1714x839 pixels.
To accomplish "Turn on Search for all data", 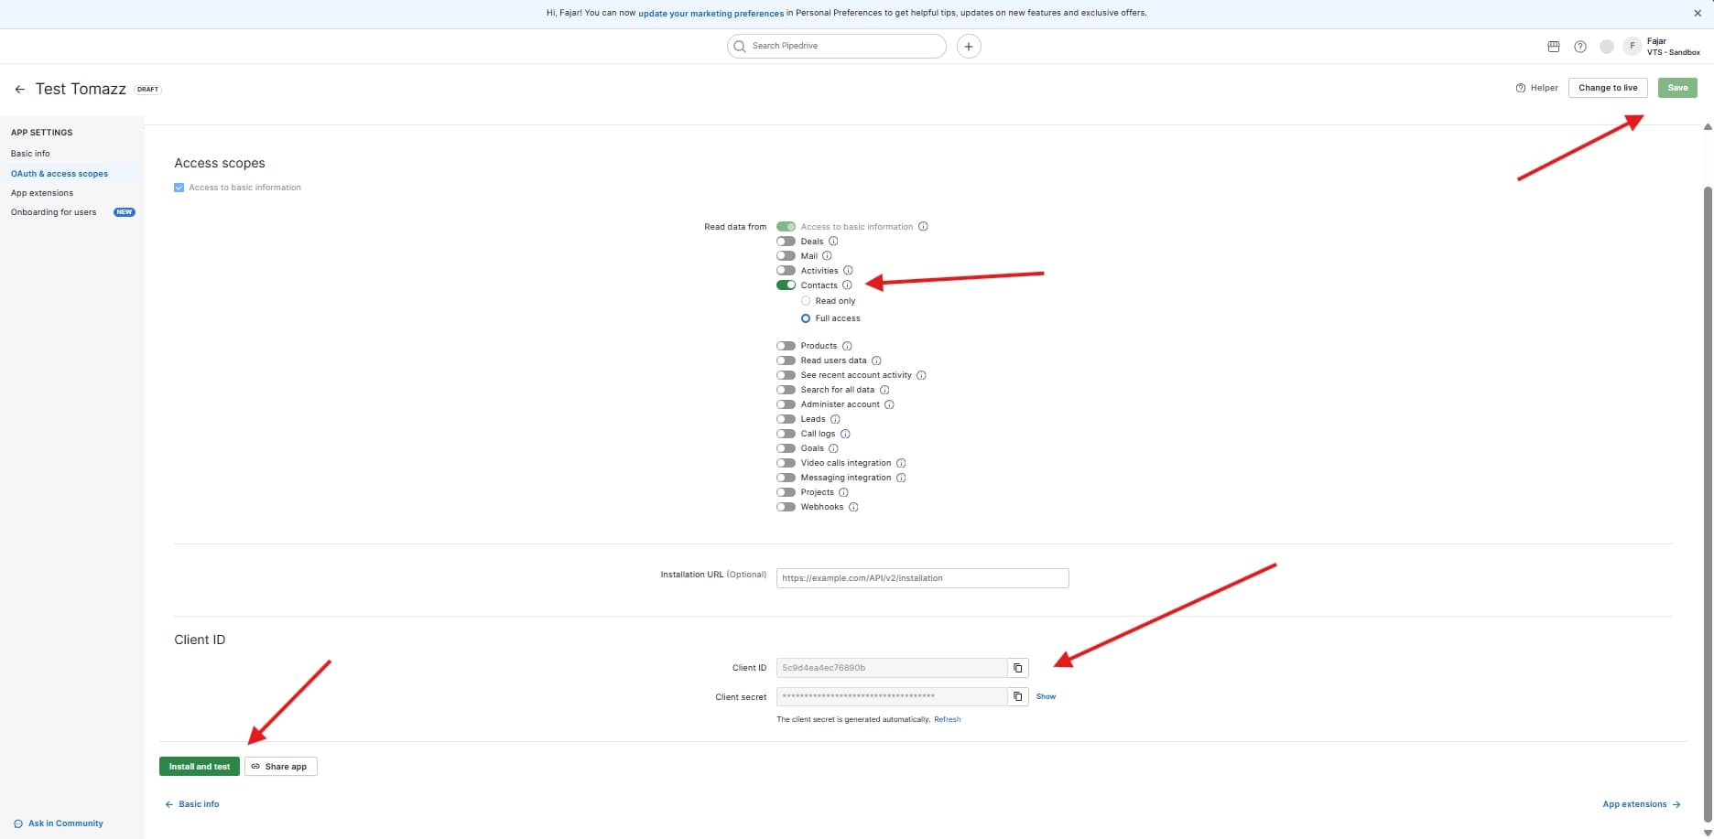I will pos(786,390).
